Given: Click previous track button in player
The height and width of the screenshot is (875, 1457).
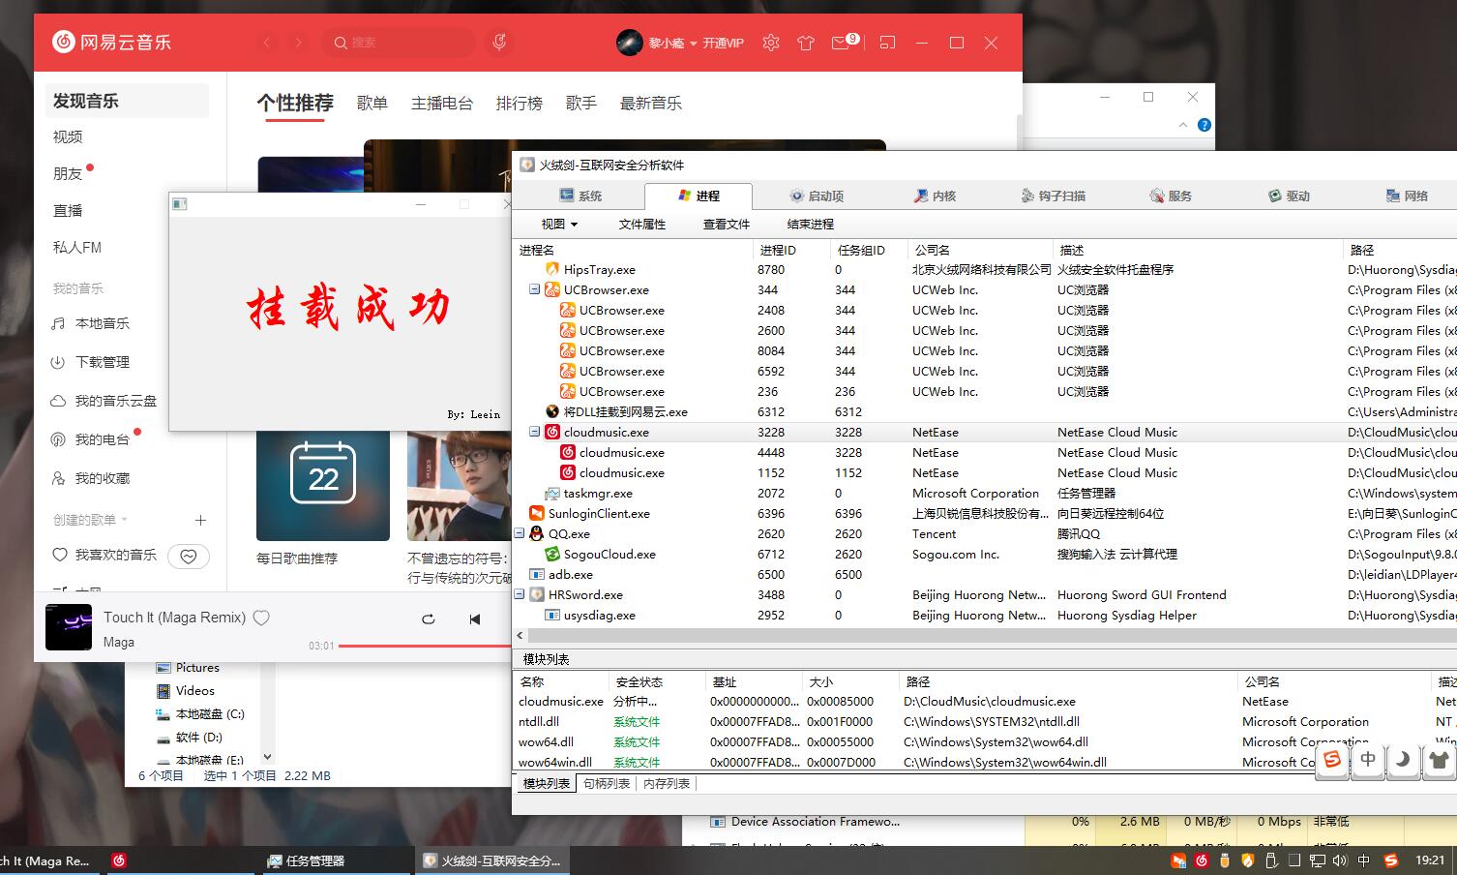Looking at the screenshot, I should [x=474, y=619].
